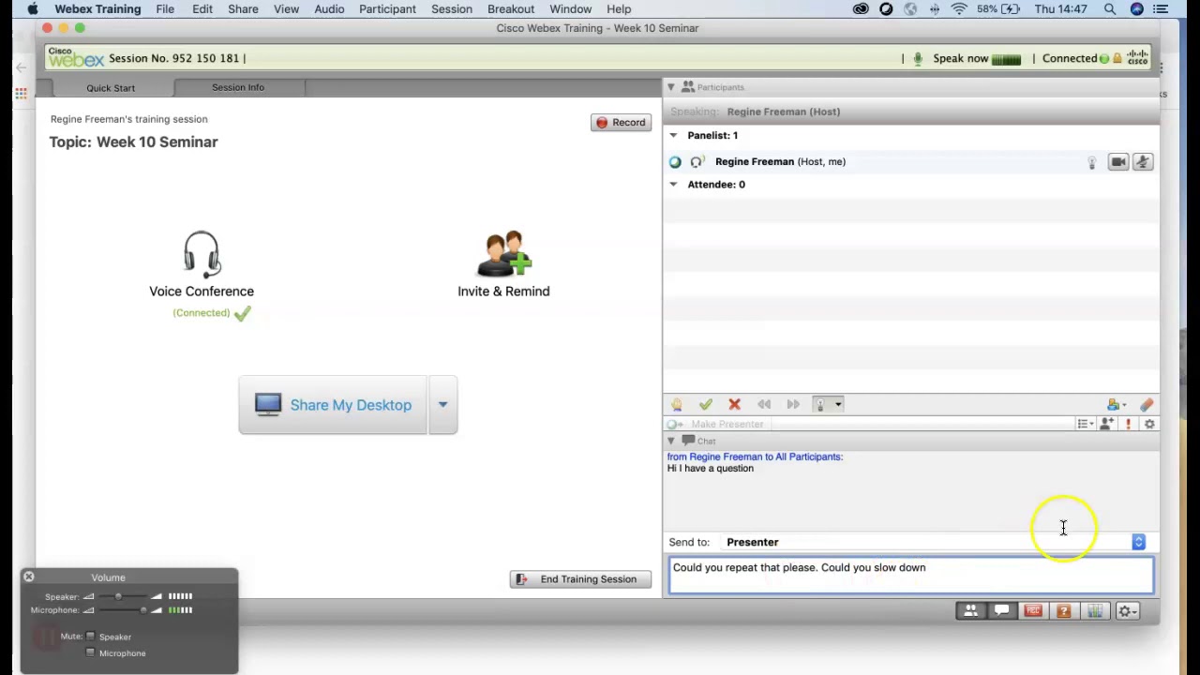Switch to the Session Info tab
The image size is (1200, 675).
[238, 88]
